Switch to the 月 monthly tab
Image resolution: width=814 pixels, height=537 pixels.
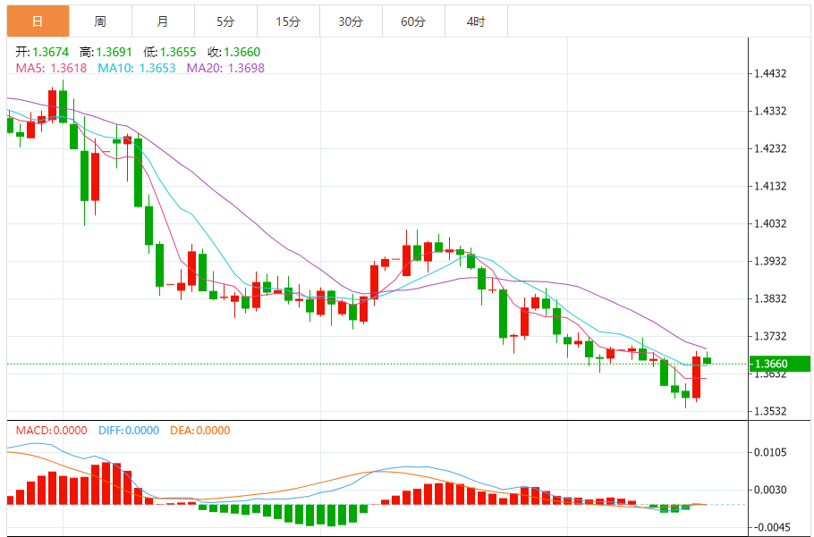163,21
